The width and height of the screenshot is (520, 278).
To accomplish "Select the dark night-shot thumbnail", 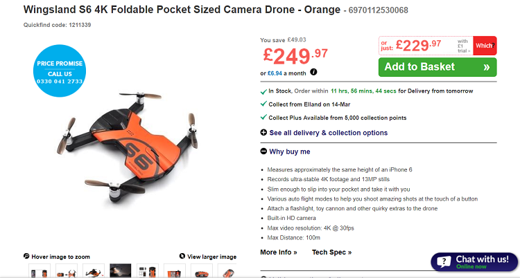I will pyautogui.click(x=121, y=270).
